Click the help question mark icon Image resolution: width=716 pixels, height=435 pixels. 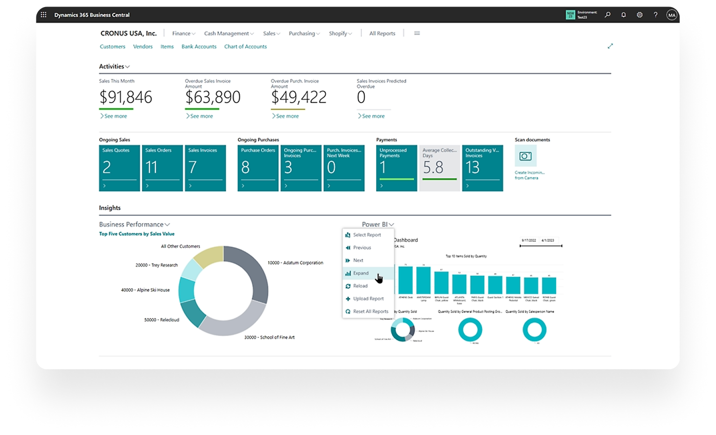[x=655, y=15]
